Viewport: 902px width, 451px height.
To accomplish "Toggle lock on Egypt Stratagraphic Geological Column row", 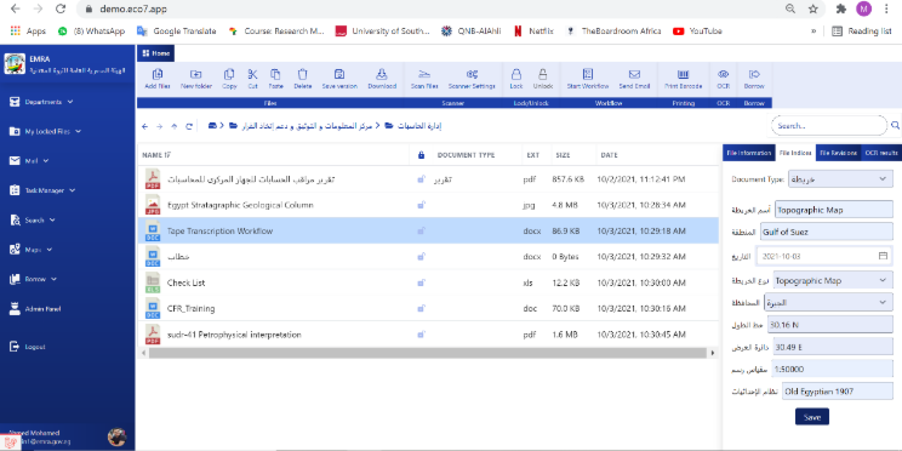I will pos(421,205).
